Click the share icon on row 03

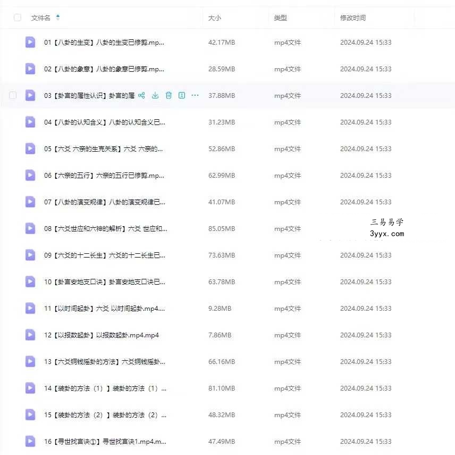point(141,95)
